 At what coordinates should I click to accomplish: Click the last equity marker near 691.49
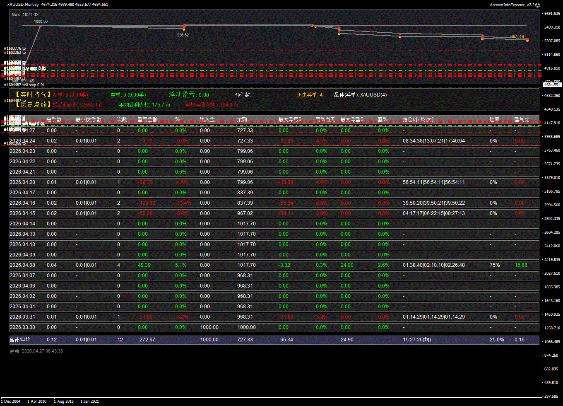pos(527,40)
